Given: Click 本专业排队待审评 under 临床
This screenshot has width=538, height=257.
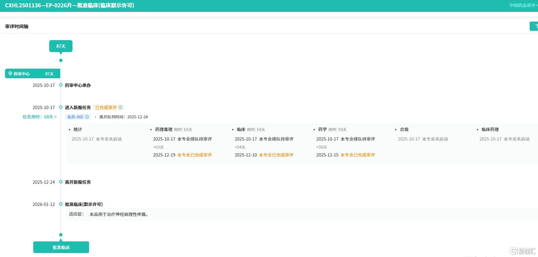Looking at the screenshot, I should [x=276, y=139].
